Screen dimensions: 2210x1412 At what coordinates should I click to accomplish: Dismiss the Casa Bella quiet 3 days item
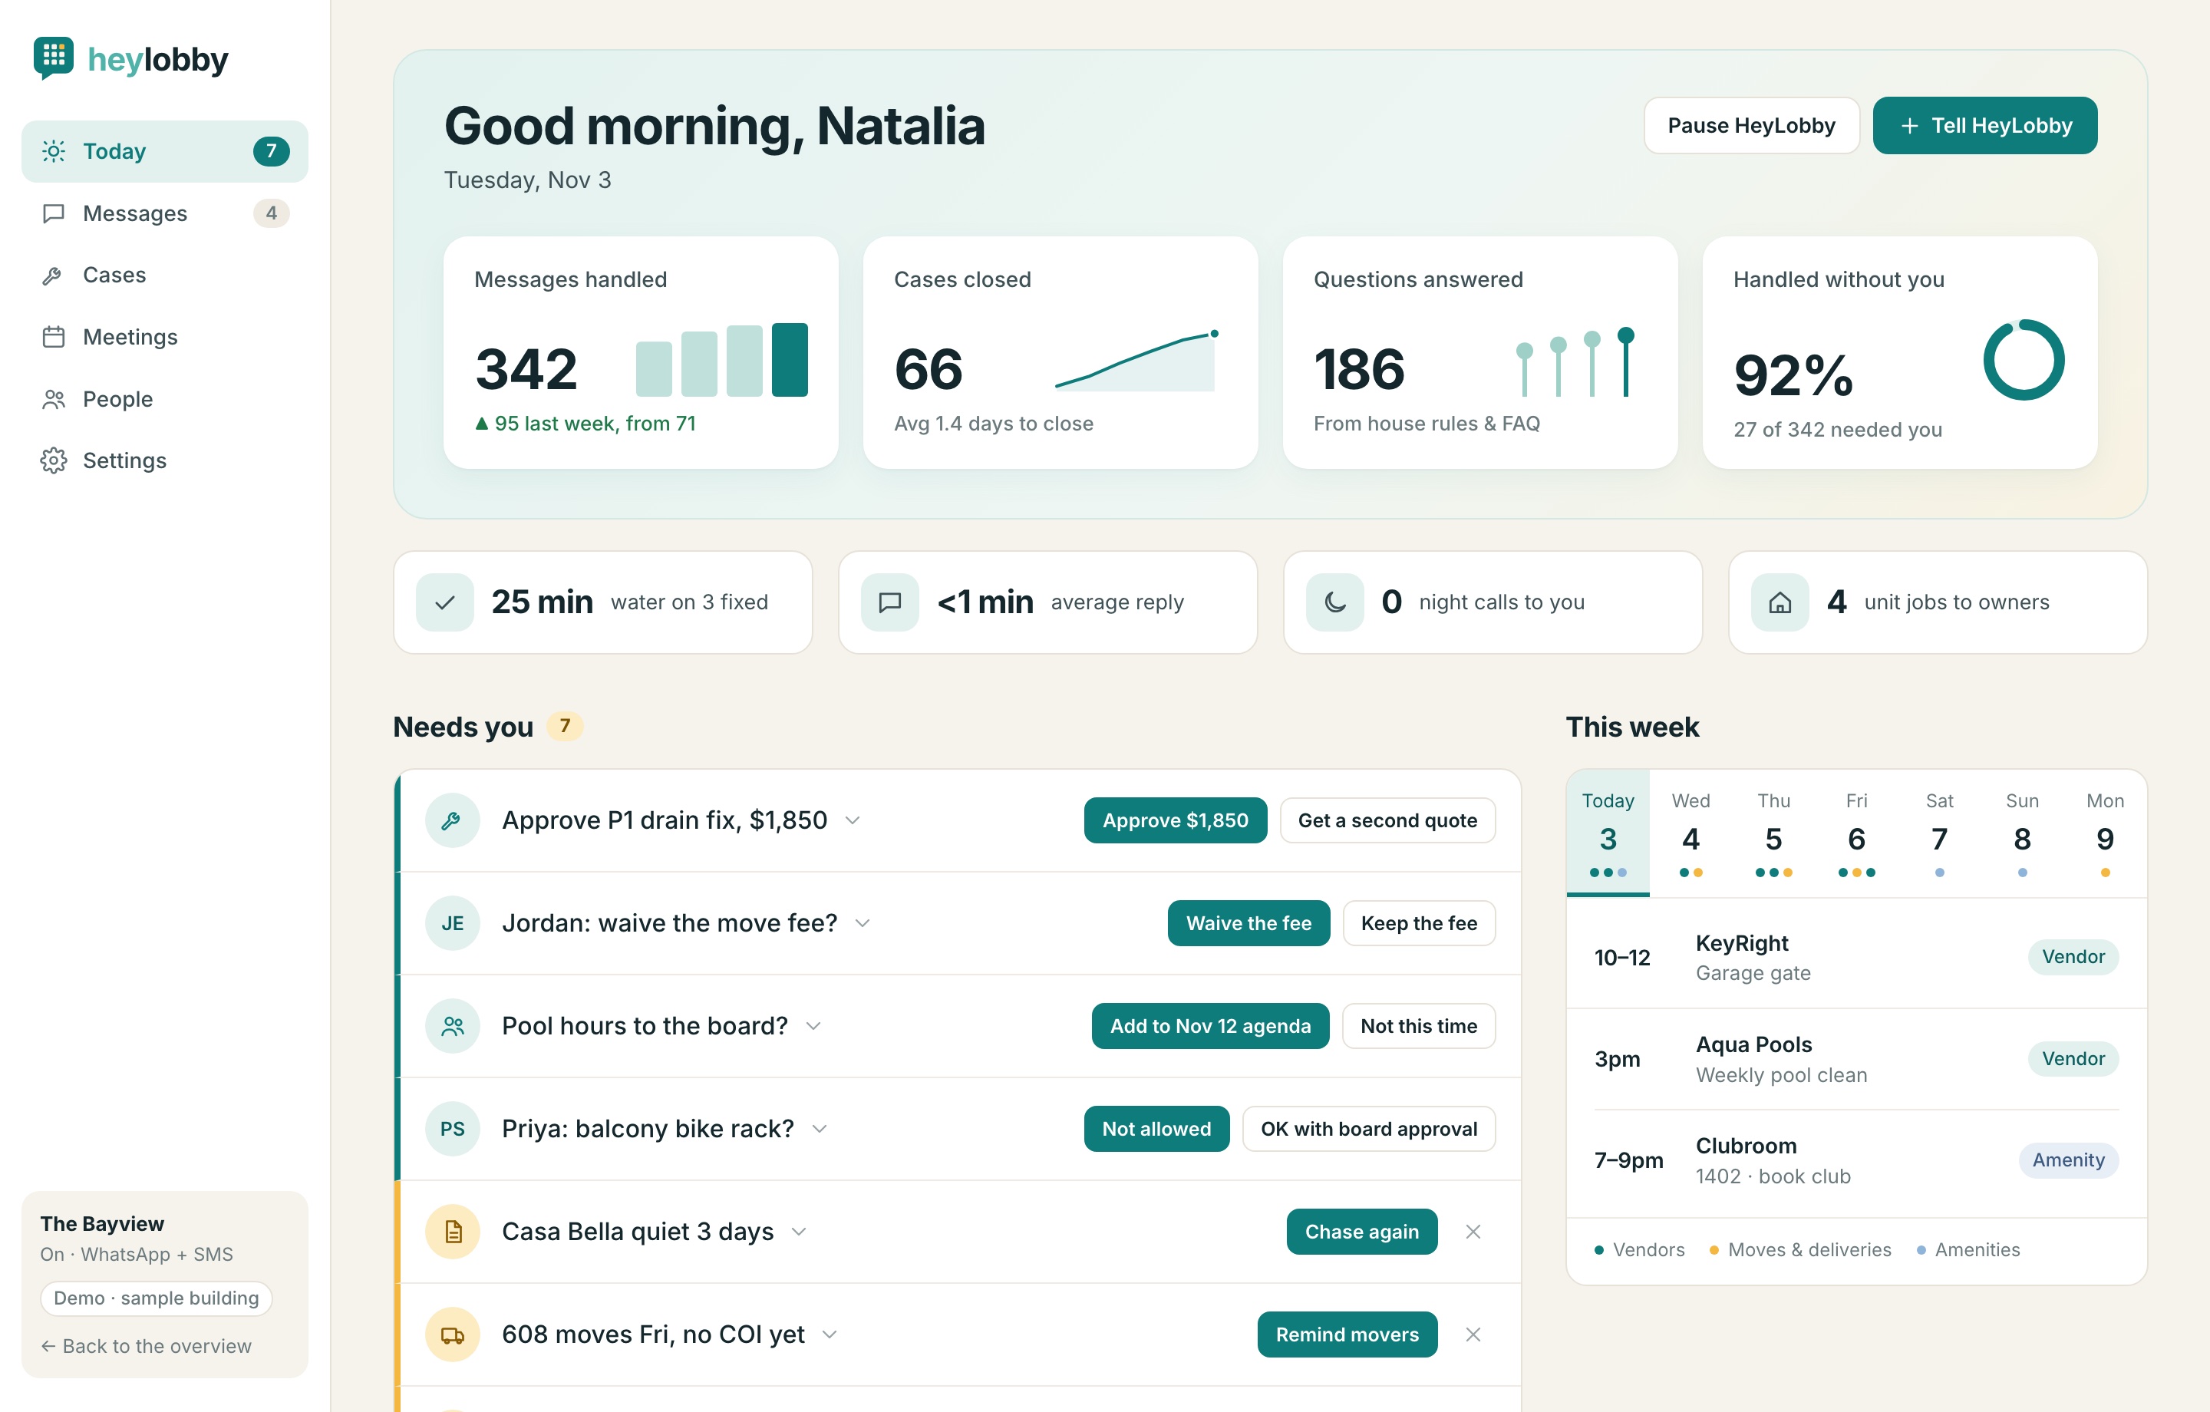pyautogui.click(x=1473, y=1231)
